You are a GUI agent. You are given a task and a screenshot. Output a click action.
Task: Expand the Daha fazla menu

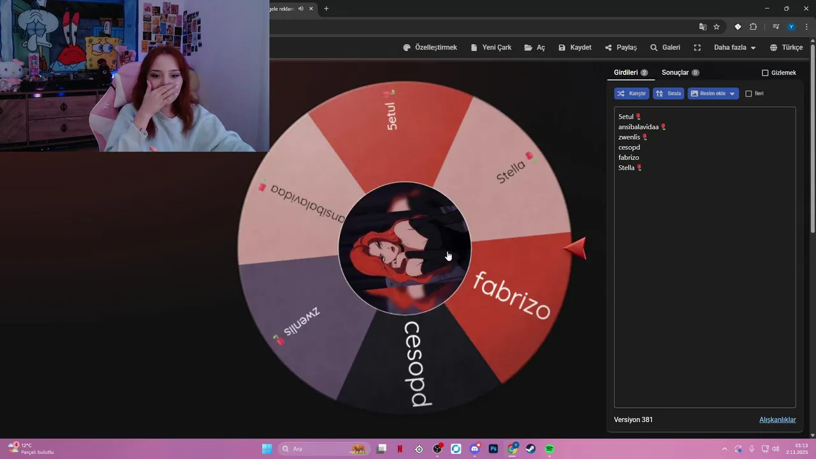[x=735, y=48]
